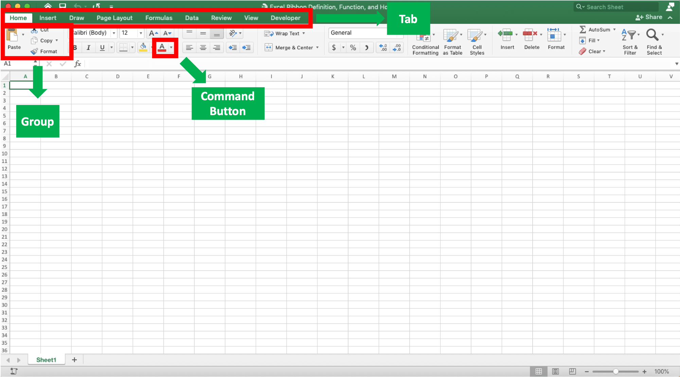Switch to Page Break Preview in status bar
This screenshot has width=680, height=377.
point(572,371)
